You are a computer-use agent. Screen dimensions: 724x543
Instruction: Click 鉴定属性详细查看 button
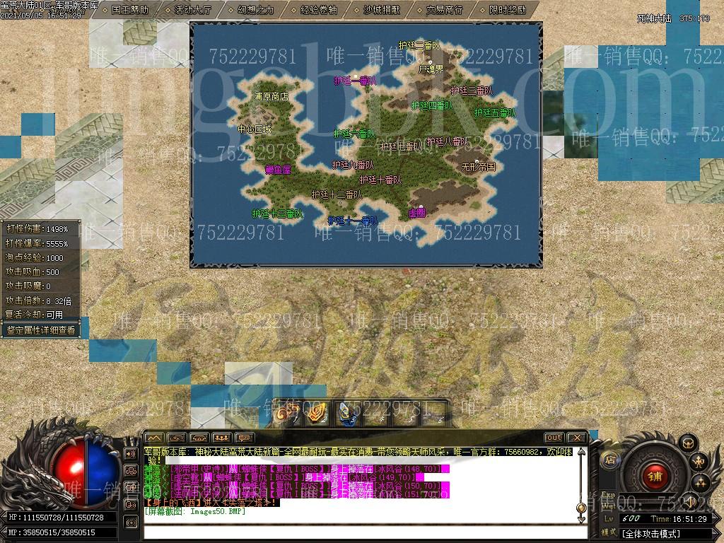(40, 329)
